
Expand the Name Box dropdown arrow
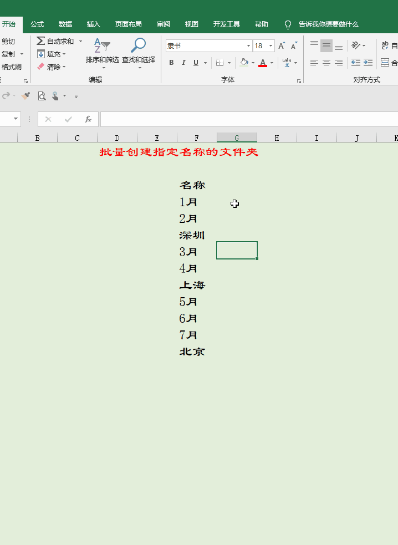pos(16,119)
